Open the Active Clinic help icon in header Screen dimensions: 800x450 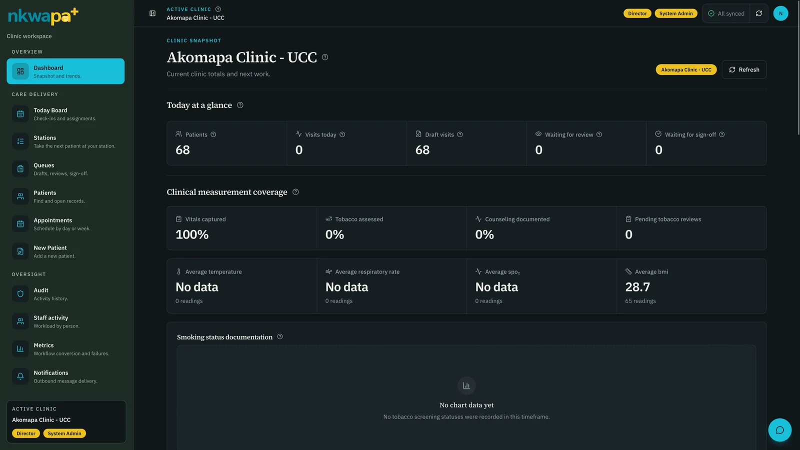coord(218,9)
